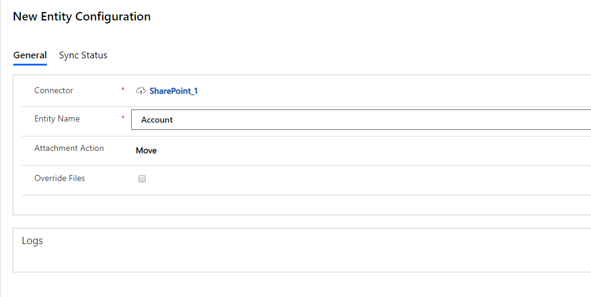Open the SharePoint_1 connector link
This screenshot has width=591, height=297.
pyautogui.click(x=173, y=91)
